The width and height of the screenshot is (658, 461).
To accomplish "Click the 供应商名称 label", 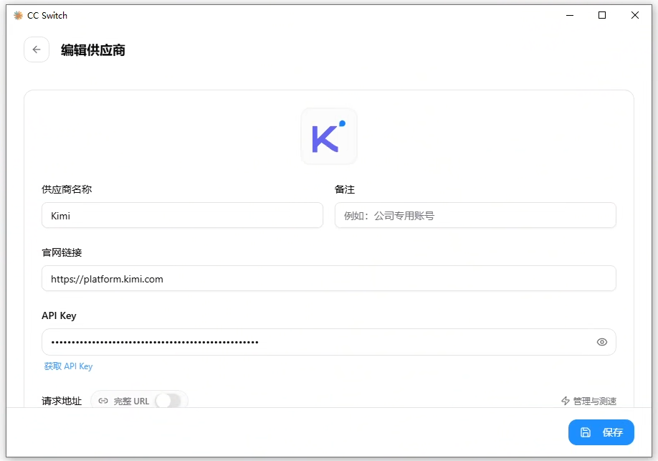I will [x=67, y=189].
